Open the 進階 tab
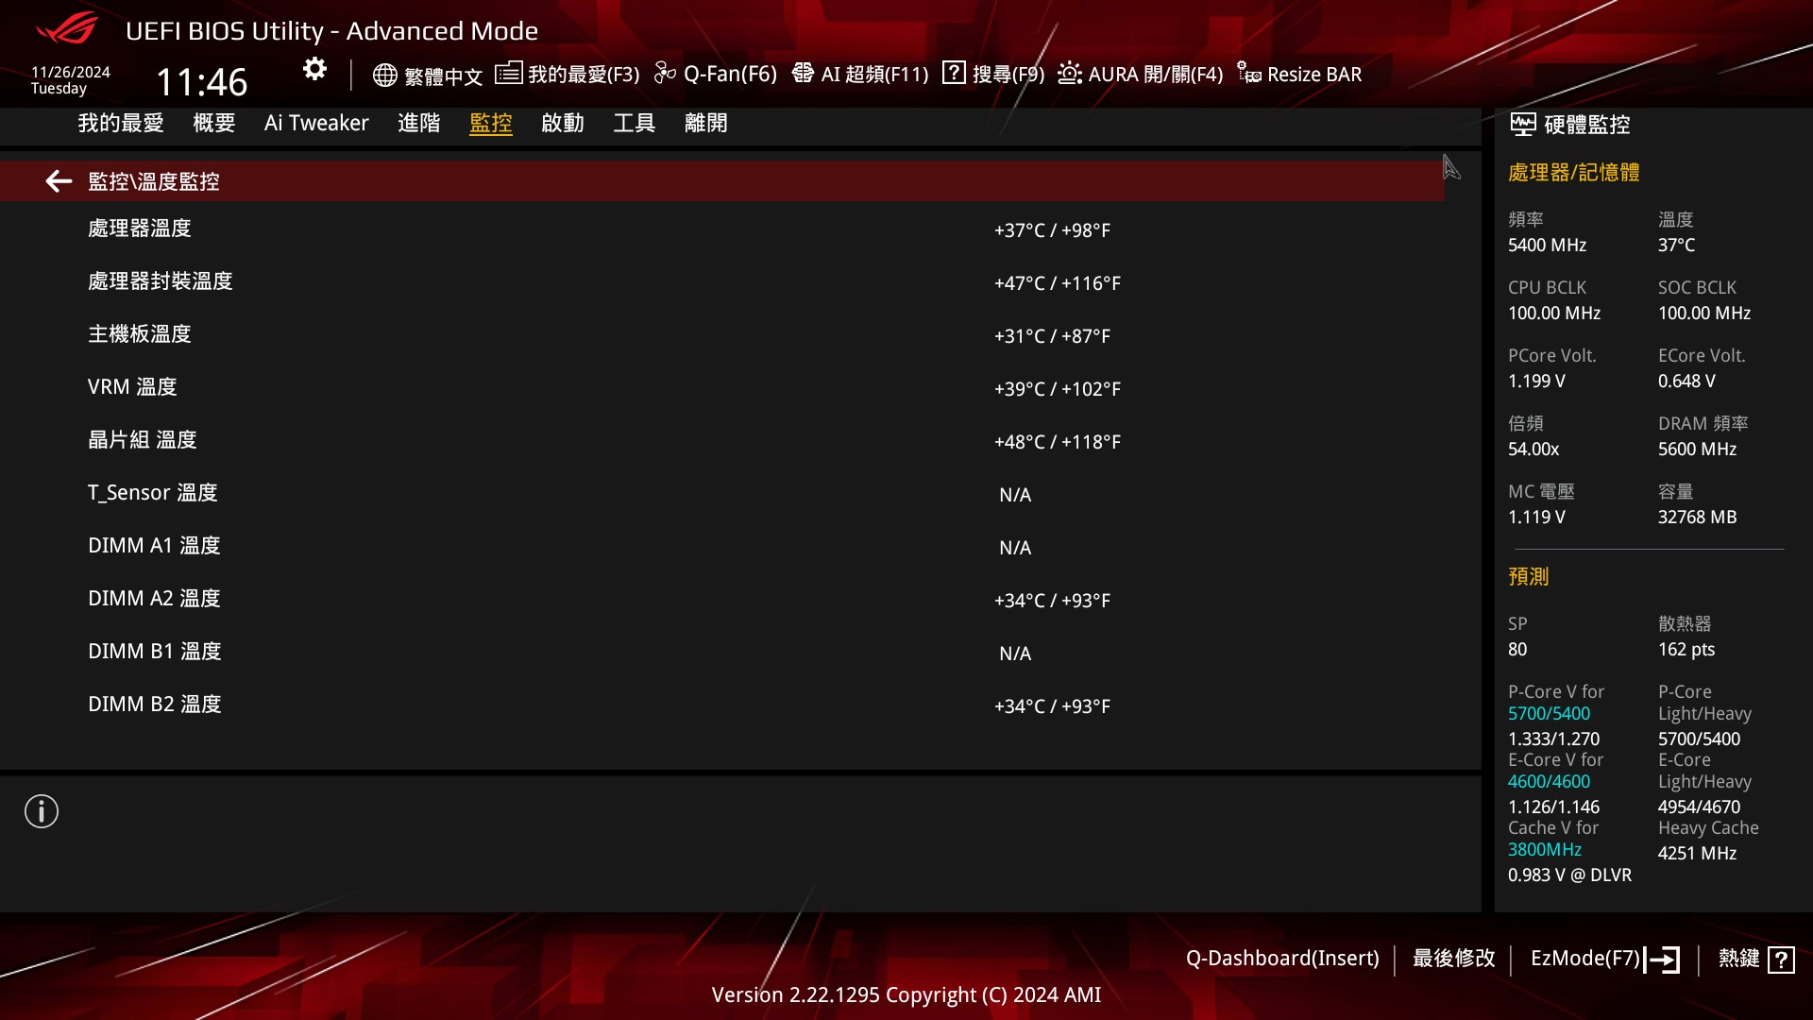1813x1020 pixels. click(419, 123)
